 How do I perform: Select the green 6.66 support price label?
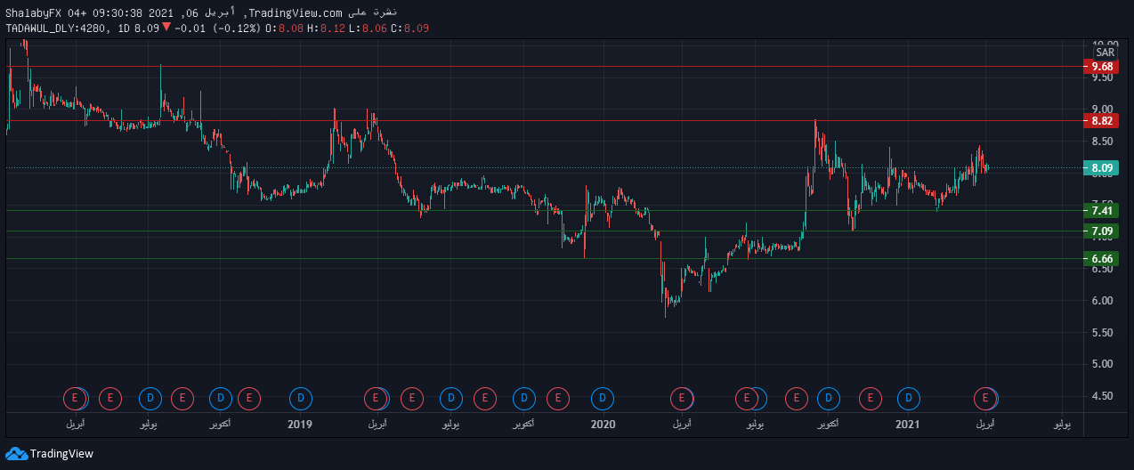1102,259
